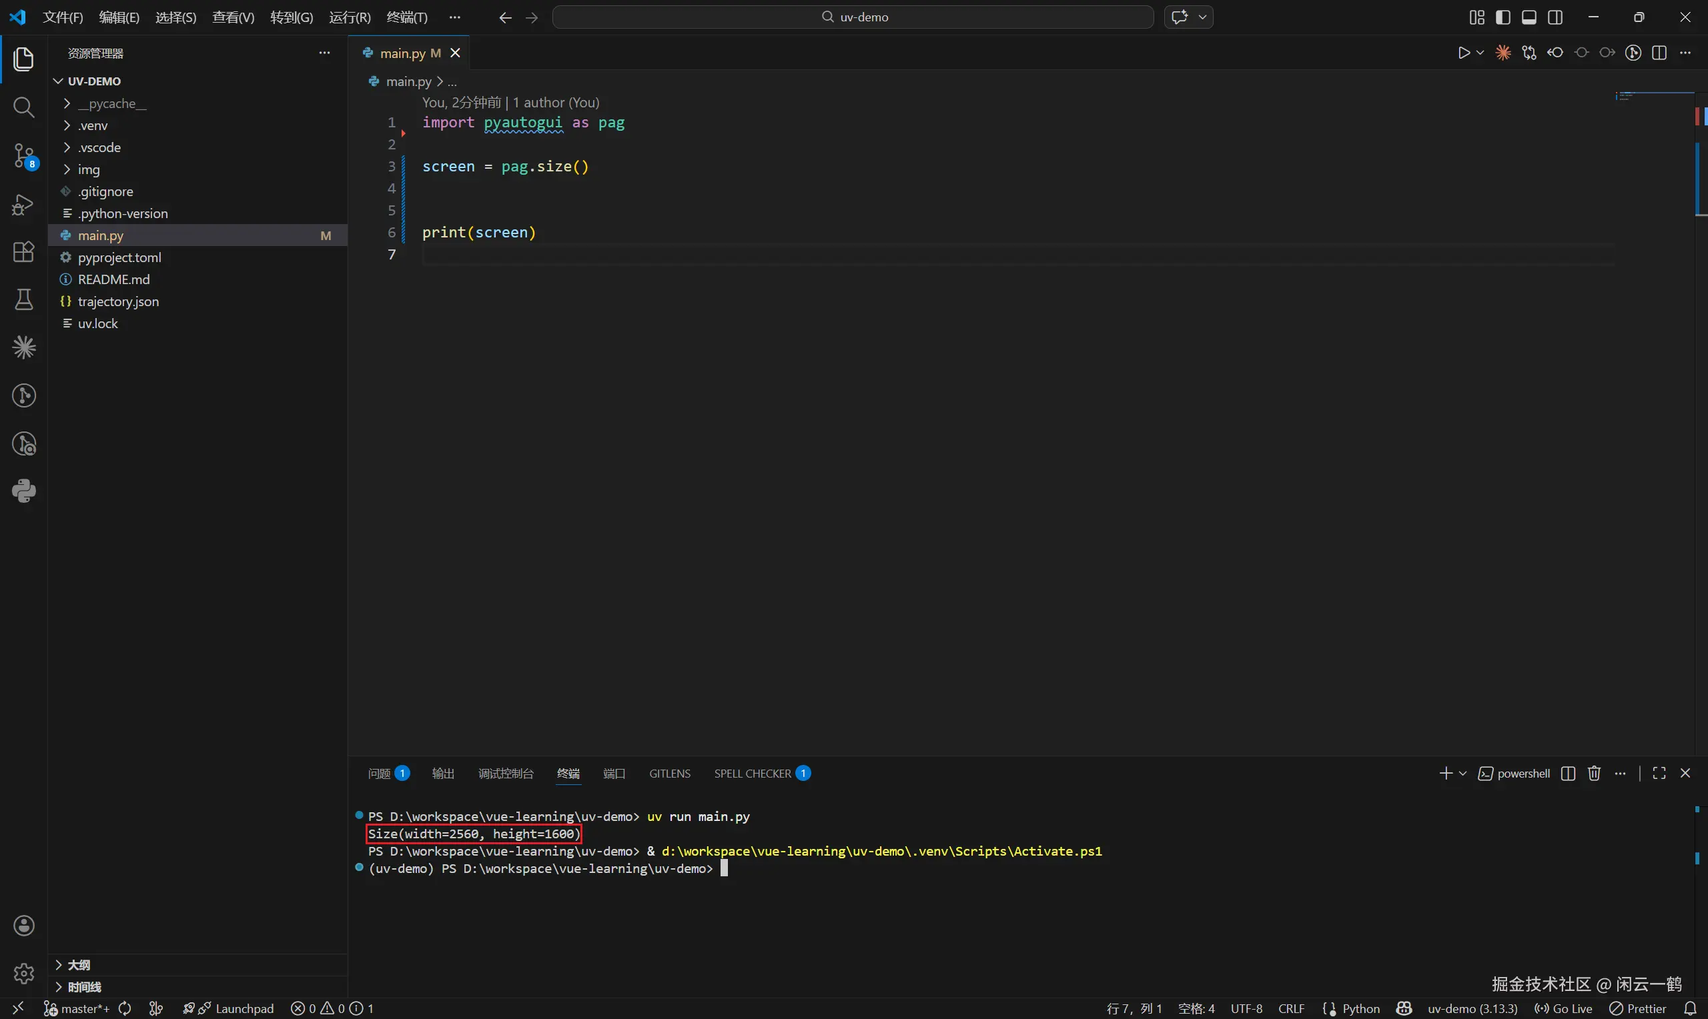Open Run and Debug view

23,205
